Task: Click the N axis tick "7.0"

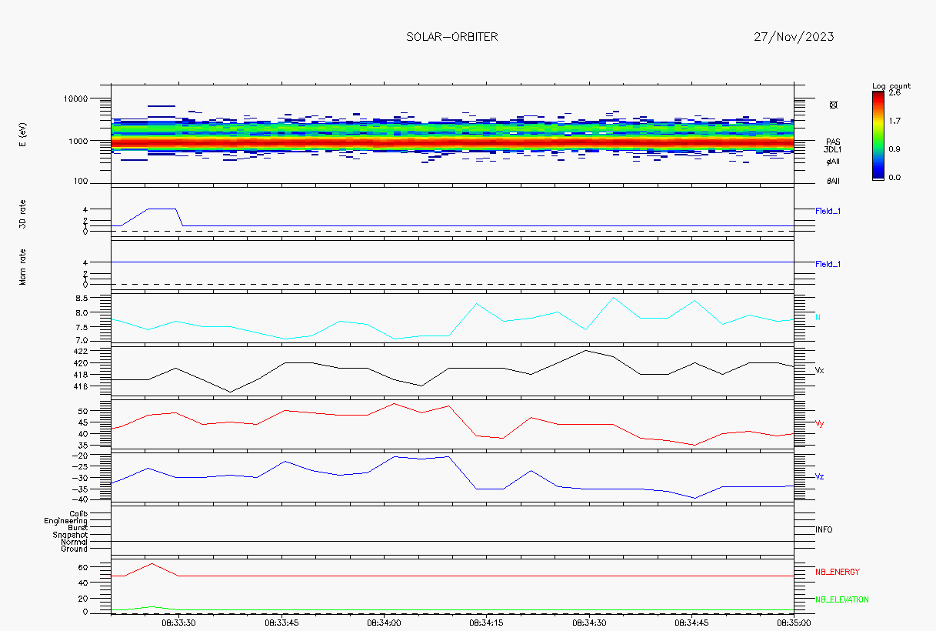Action: click(82, 340)
